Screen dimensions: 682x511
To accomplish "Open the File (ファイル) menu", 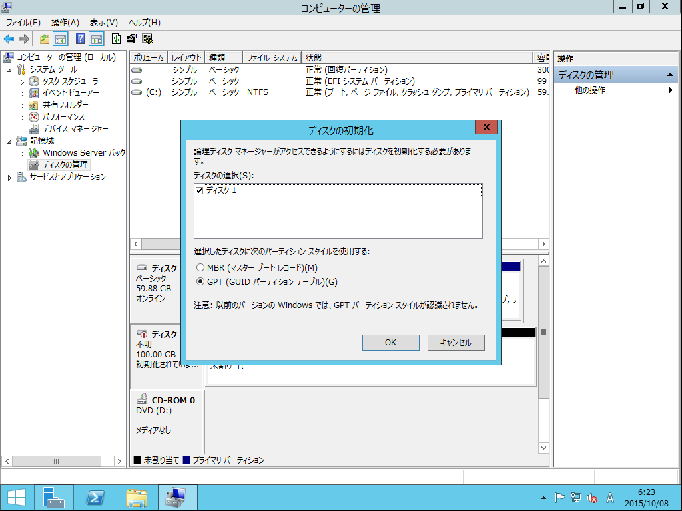I will pyautogui.click(x=23, y=23).
